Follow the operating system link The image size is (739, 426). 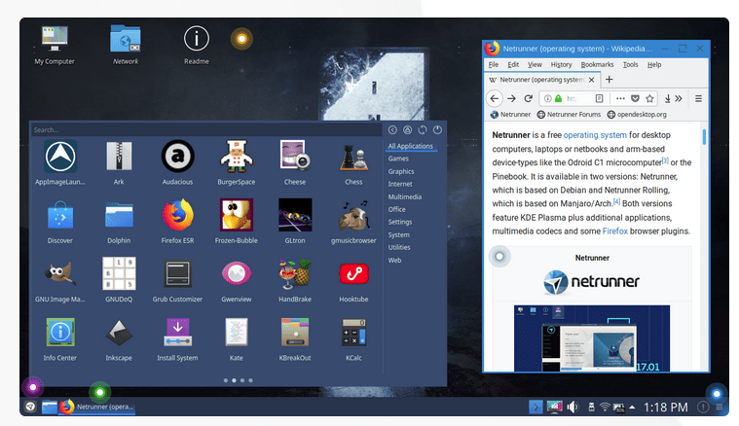pyautogui.click(x=595, y=135)
